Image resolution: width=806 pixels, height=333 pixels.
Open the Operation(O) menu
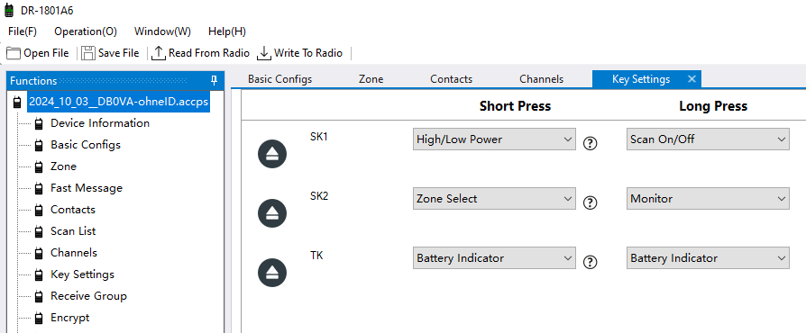click(x=86, y=31)
